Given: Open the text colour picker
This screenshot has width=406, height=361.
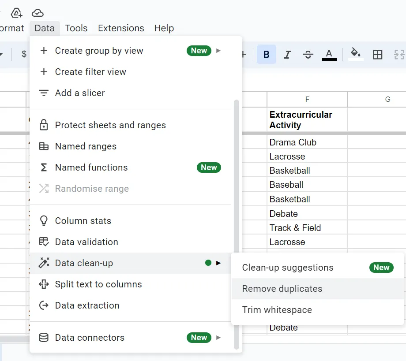Looking at the screenshot, I should [x=329, y=55].
